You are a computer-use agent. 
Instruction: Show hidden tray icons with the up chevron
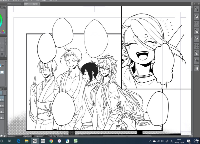point(150,141)
